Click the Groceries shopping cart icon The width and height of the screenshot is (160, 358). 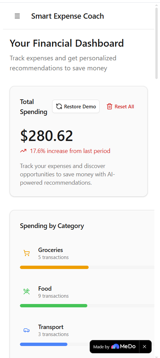pos(27,253)
